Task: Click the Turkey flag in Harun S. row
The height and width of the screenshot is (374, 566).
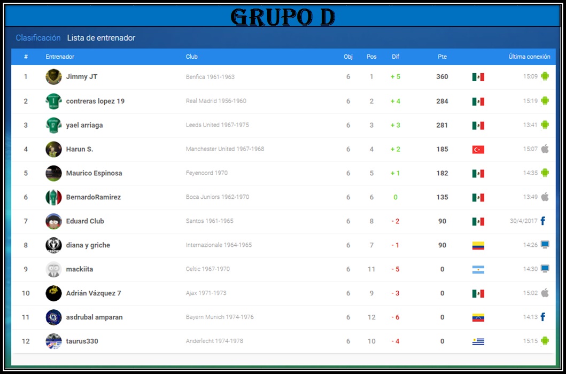Action: click(478, 150)
